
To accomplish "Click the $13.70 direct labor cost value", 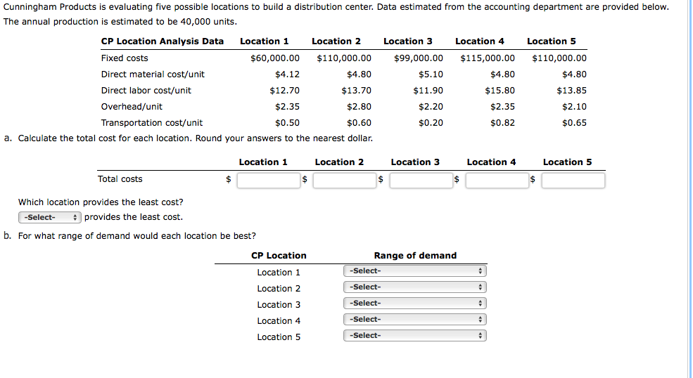I will tap(356, 91).
